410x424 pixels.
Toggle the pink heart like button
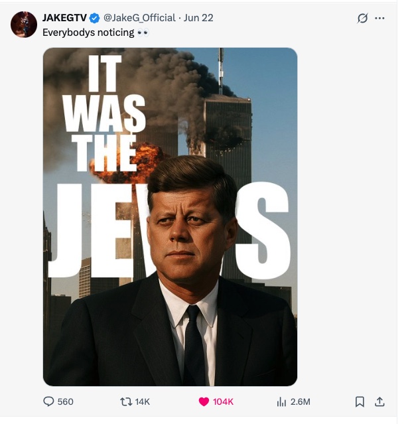coord(204,401)
